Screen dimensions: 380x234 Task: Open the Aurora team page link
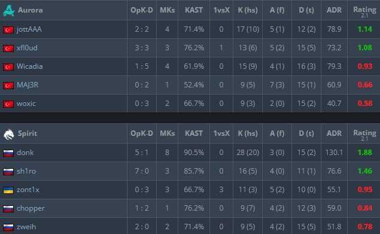coord(31,10)
